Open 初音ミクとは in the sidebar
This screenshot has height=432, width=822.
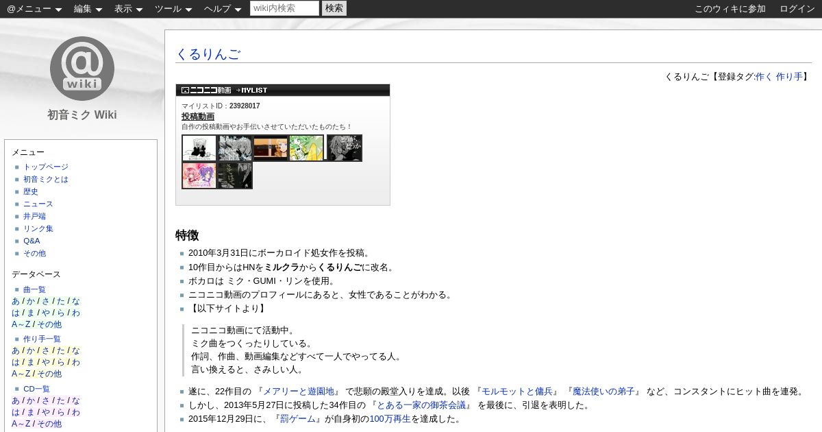click(46, 179)
